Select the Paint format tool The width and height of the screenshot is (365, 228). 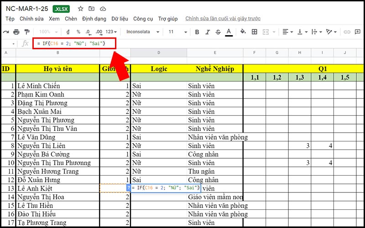tap(26, 32)
